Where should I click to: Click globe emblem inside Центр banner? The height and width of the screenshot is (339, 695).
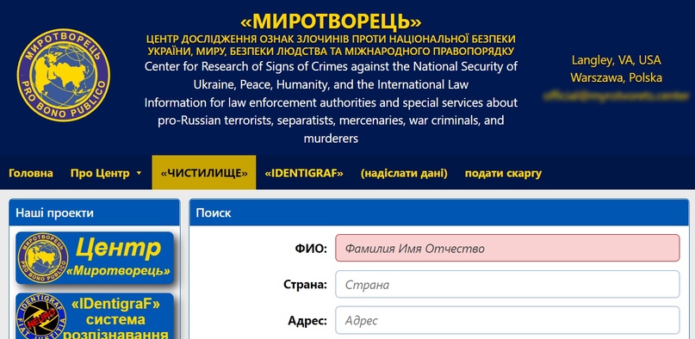click(42, 258)
